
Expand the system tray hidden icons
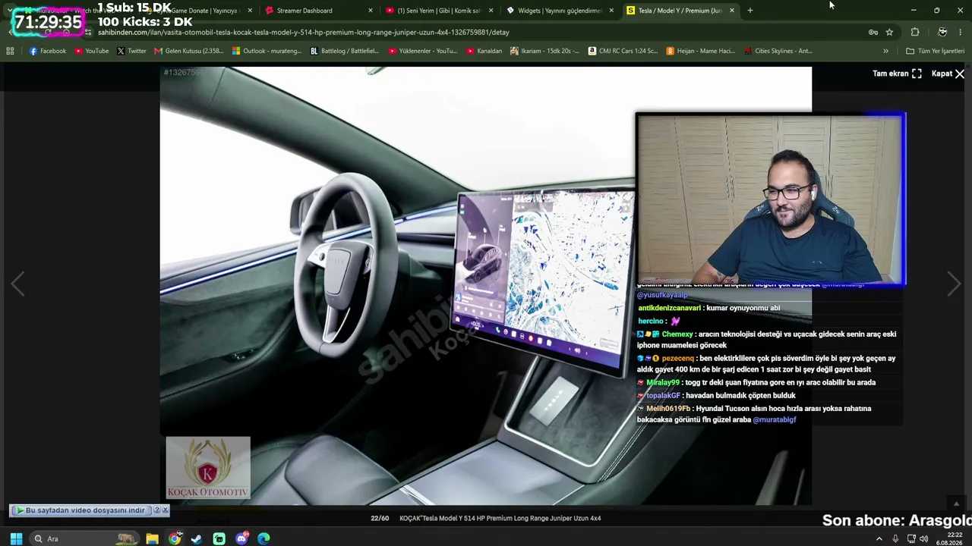pos(879,538)
